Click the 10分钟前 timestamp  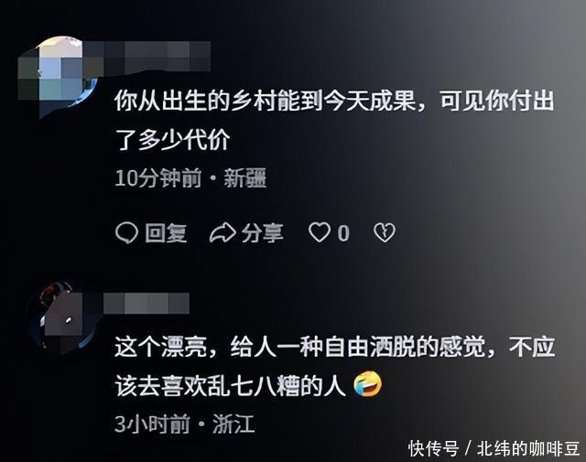(158, 177)
